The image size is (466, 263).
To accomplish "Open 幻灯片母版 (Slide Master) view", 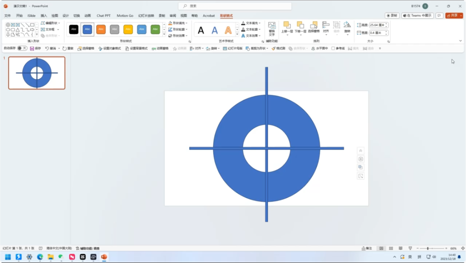I will [233, 48].
